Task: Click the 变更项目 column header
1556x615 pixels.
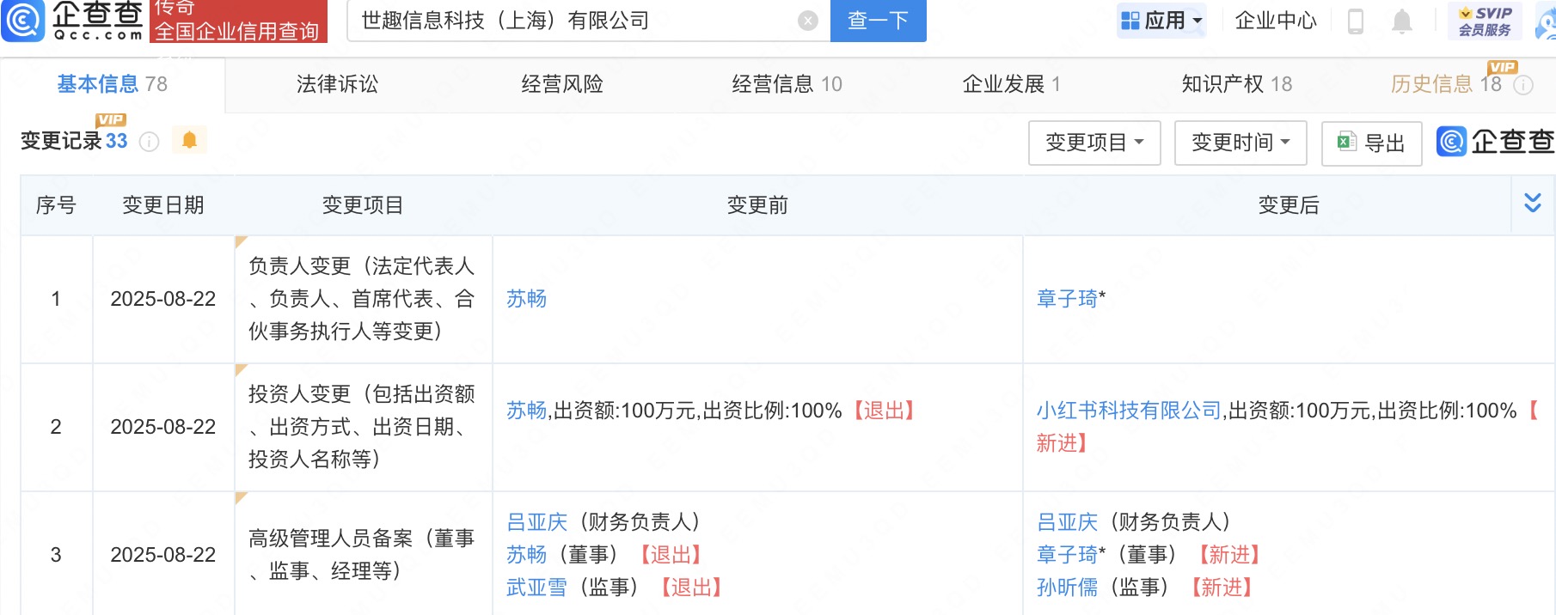Action: point(363,205)
